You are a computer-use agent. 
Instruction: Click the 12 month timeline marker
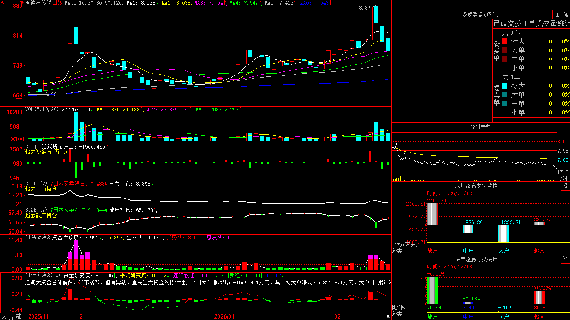79,316
